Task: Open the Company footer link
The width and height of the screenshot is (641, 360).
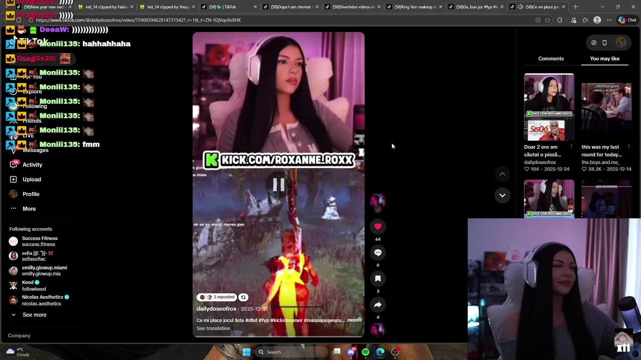Action: [x=19, y=335]
